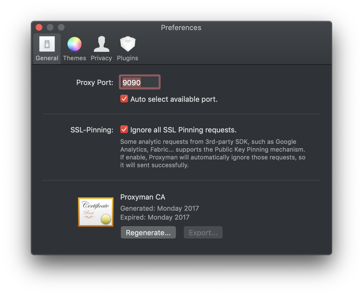Open the Plugins tab with brick icon
363x296 pixels.
(x=127, y=49)
